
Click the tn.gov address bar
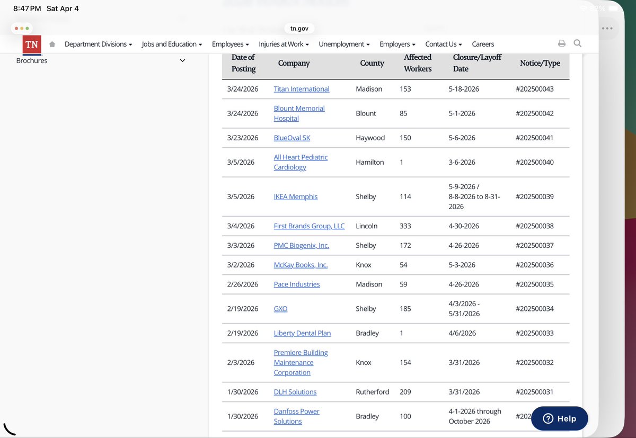(299, 29)
